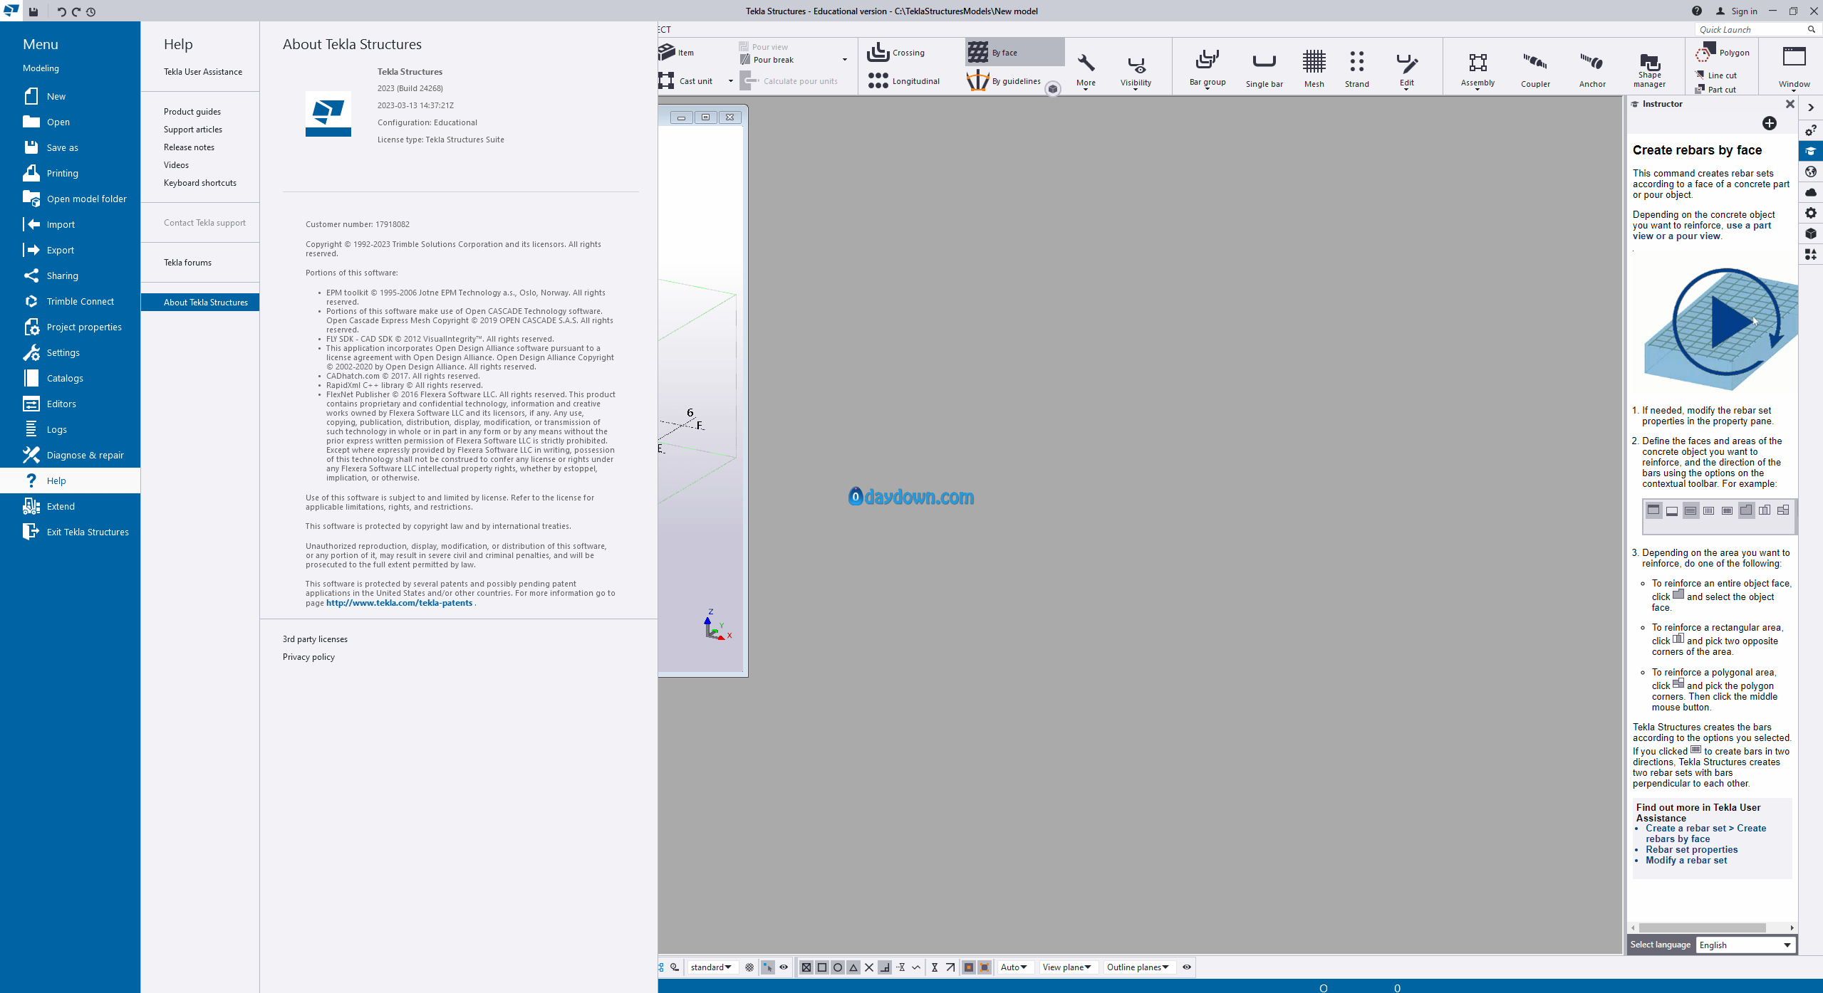The image size is (1823, 993).
Task: Open the cloud side pane icon
Action: pyautogui.click(x=1811, y=192)
